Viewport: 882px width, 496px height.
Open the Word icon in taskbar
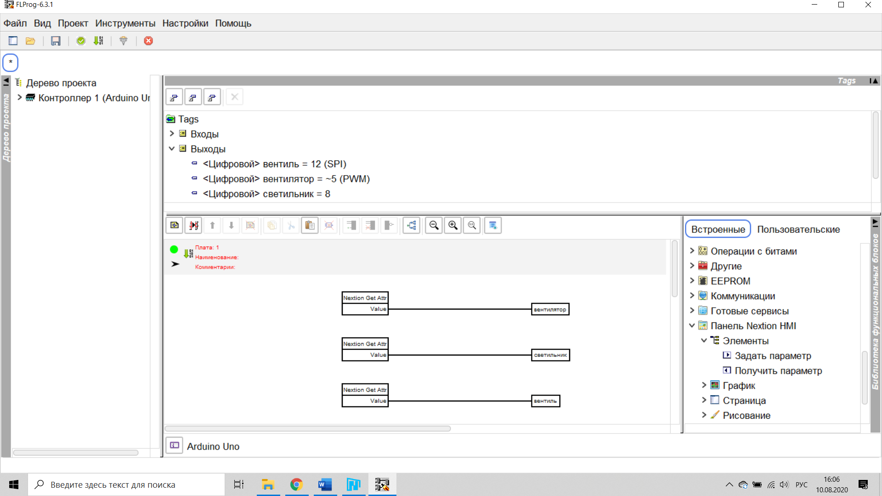[325, 485]
